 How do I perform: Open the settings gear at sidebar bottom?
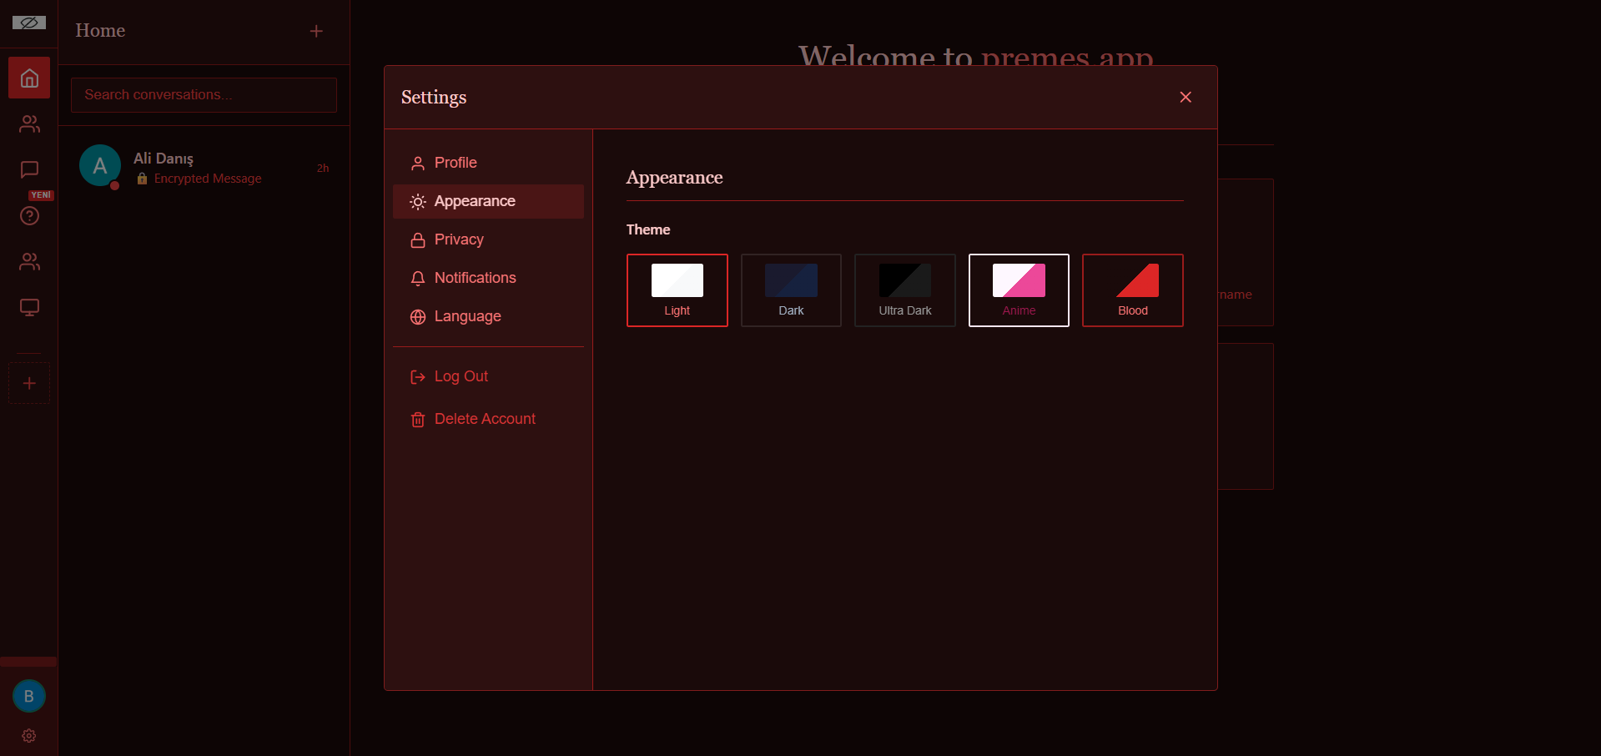point(28,736)
